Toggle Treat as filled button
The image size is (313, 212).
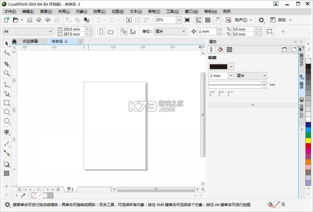pos(270,32)
